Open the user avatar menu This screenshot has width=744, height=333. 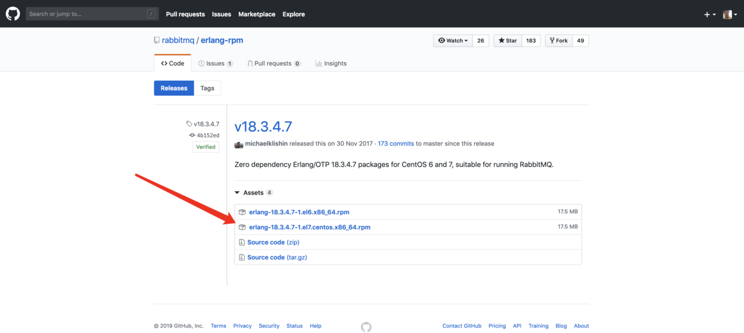[730, 14]
